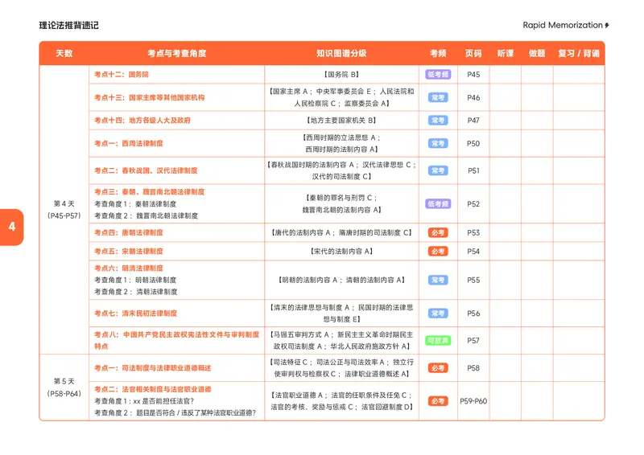
Task: Click the 第 4 天 day cell
Action: [x=64, y=210]
